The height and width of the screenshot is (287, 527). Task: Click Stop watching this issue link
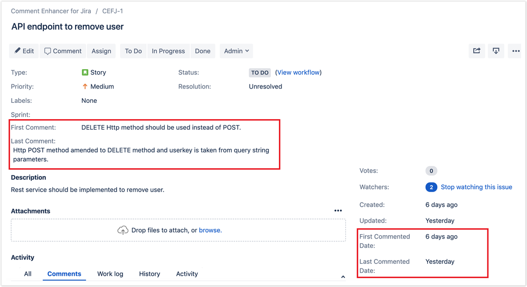pyautogui.click(x=476, y=187)
